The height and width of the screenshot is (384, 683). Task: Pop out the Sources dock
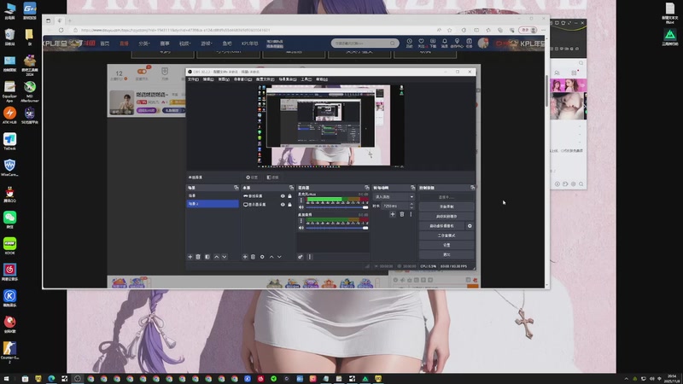tap(291, 188)
